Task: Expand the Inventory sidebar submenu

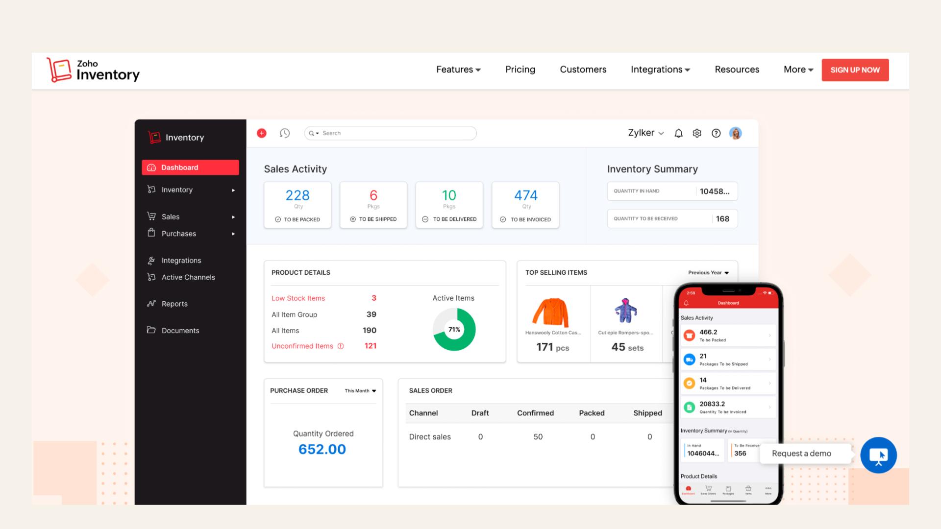Action: (233, 190)
